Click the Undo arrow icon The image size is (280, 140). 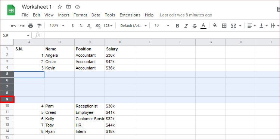point(13,26)
